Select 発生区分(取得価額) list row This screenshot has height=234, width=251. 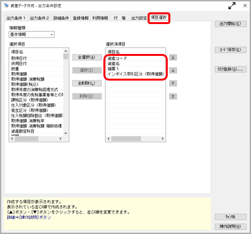click(36, 110)
